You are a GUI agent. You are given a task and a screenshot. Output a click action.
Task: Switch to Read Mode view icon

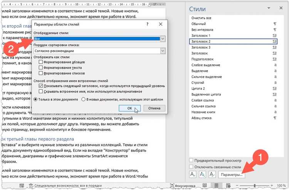pyautogui.click(x=205, y=185)
